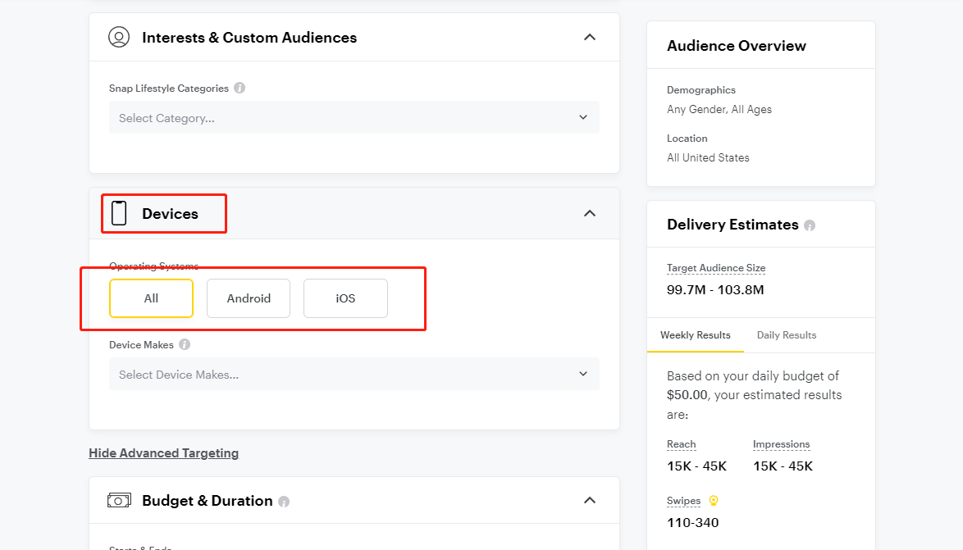Click the daily budget estimate description text

point(754,395)
